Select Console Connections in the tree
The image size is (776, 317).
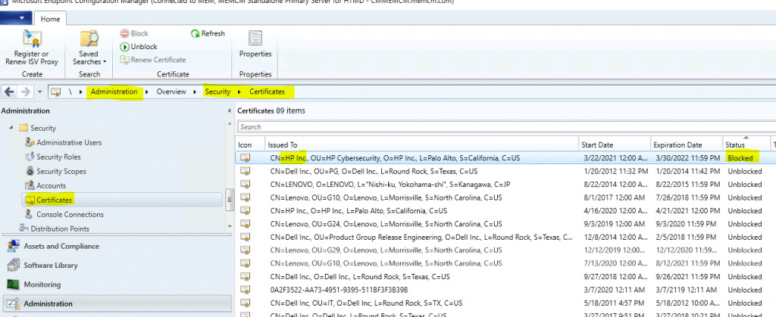click(x=70, y=214)
